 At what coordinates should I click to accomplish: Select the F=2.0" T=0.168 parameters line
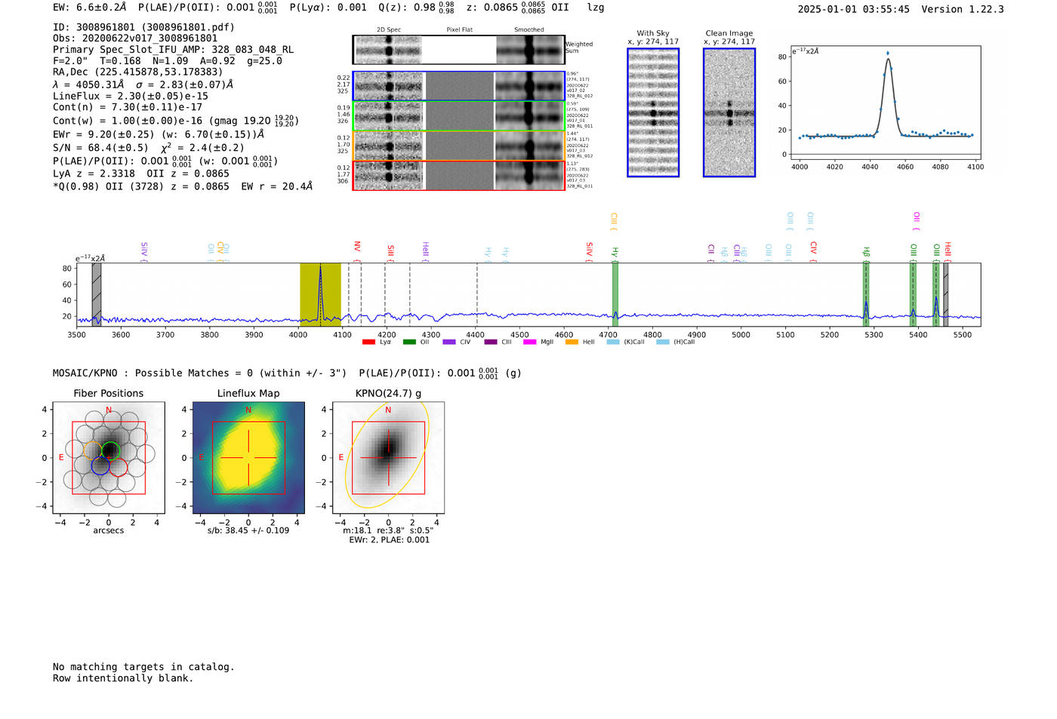[x=168, y=60]
